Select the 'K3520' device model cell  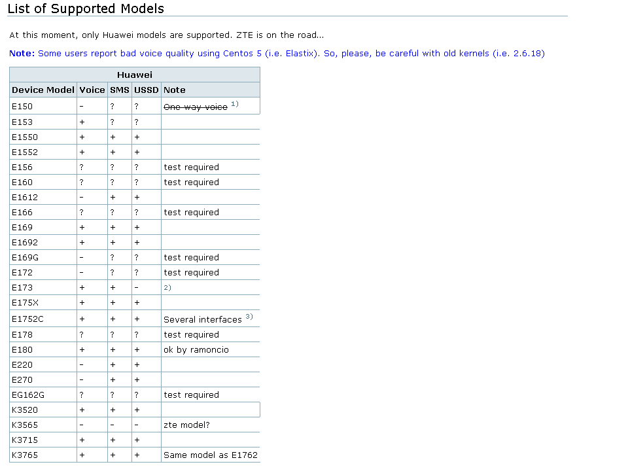(x=43, y=410)
